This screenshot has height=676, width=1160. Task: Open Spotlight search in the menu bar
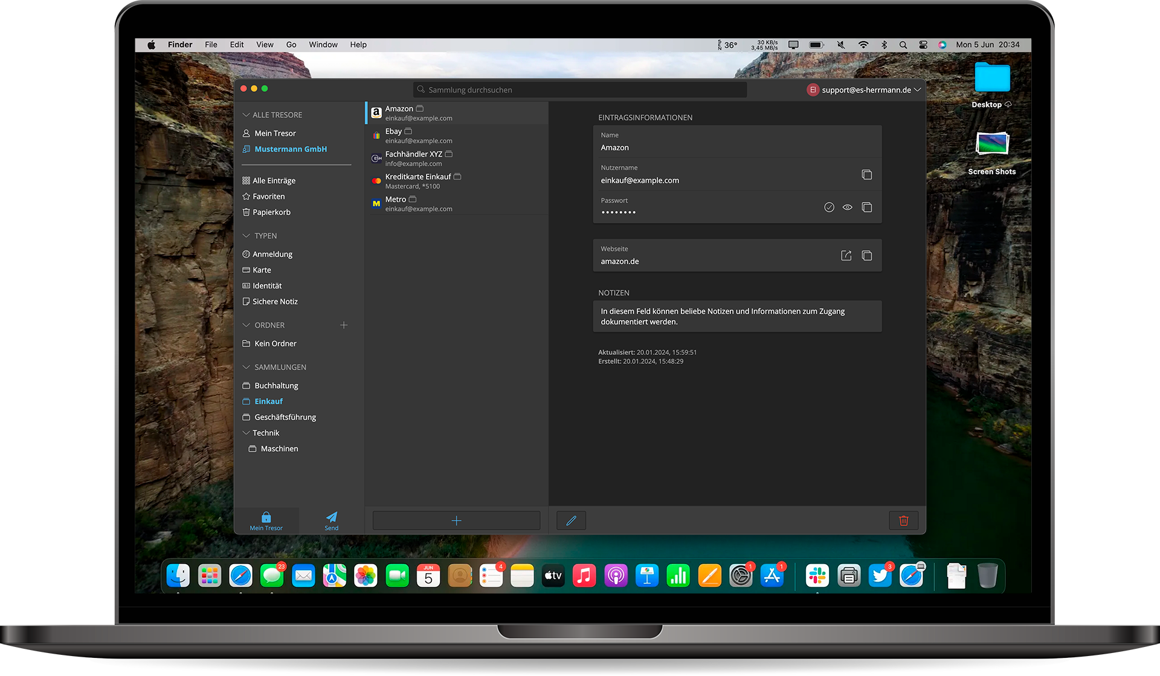tap(903, 45)
